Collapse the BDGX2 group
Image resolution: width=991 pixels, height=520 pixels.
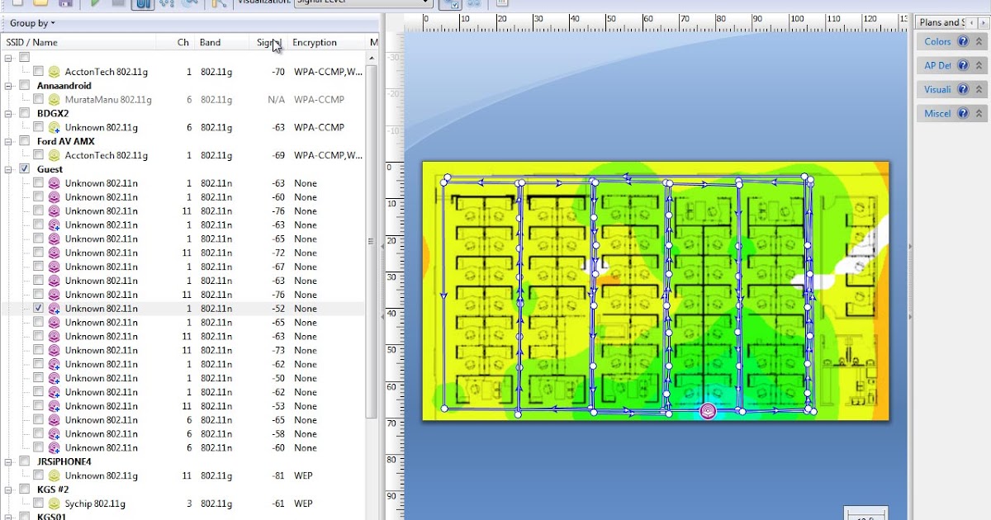tap(9, 113)
